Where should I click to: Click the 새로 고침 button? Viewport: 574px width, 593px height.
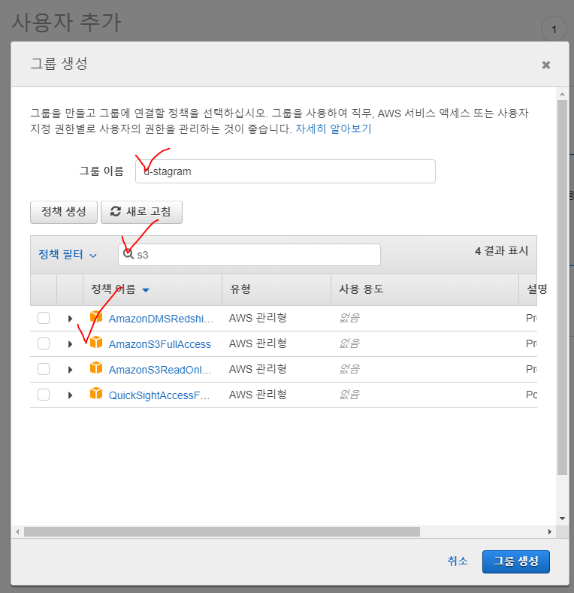tap(141, 212)
